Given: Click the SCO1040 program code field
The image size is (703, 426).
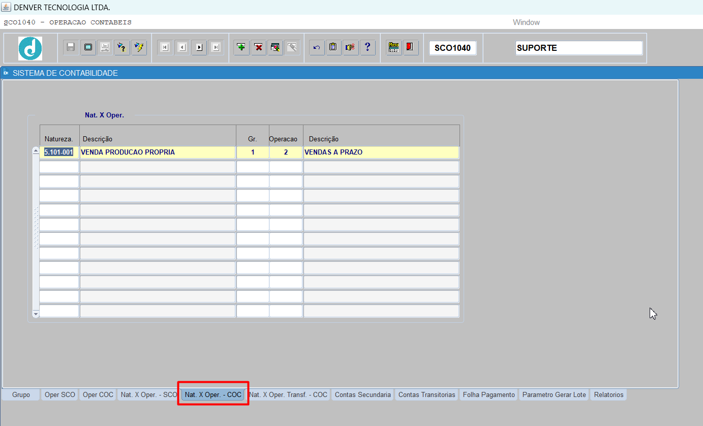Looking at the screenshot, I should (452, 48).
